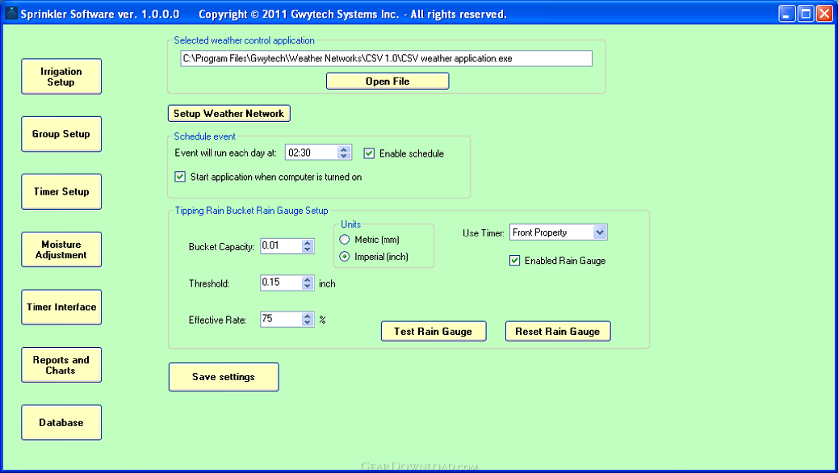Click Reset Rain Gauge button

(x=558, y=332)
